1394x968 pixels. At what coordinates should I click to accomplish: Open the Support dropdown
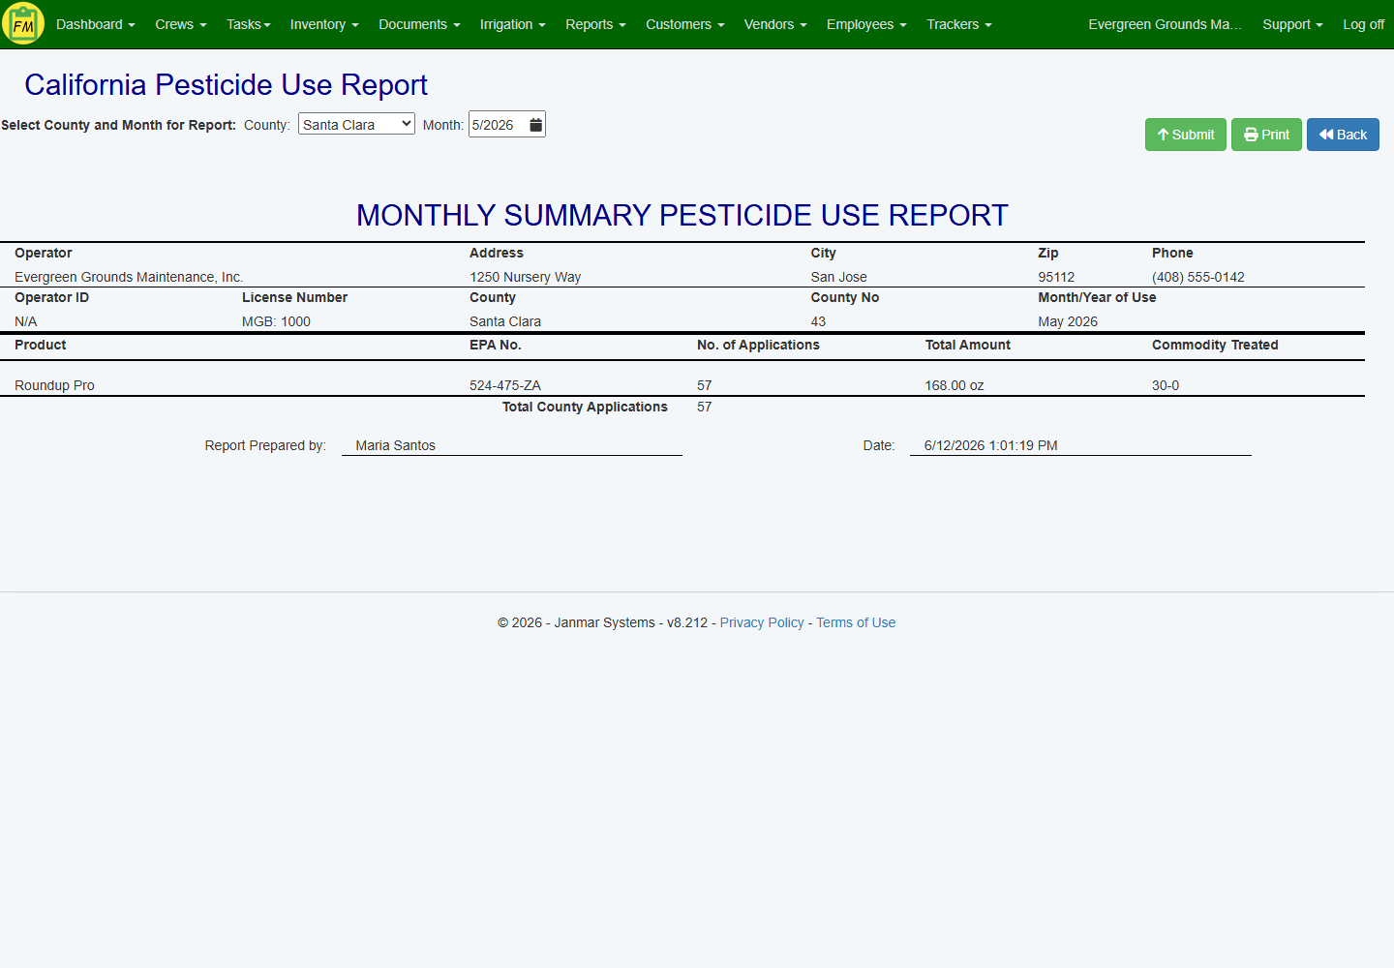(x=1292, y=24)
